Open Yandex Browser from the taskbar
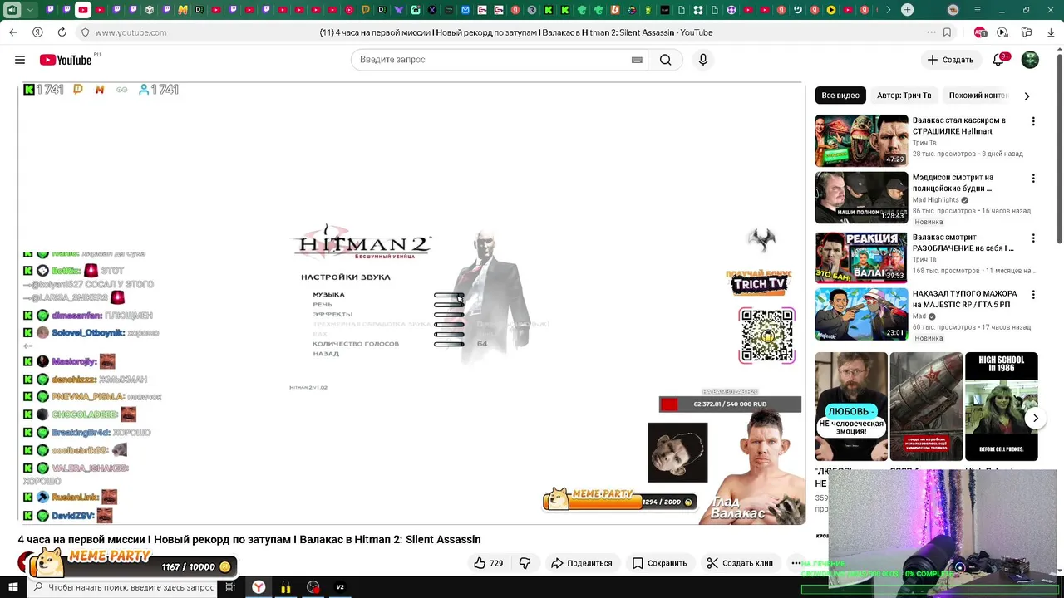 click(x=259, y=587)
